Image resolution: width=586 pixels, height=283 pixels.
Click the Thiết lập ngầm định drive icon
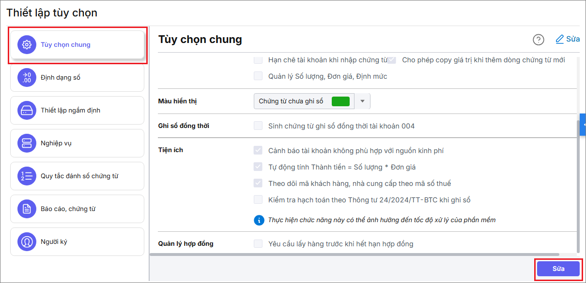(x=27, y=110)
